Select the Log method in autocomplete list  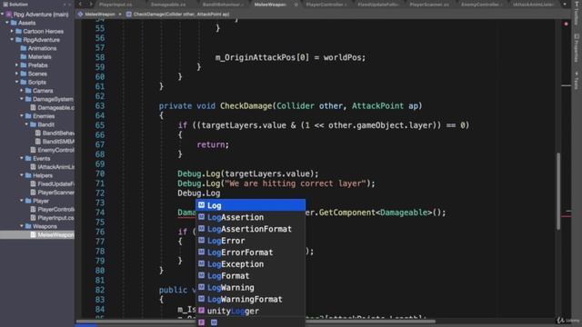(x=251, y=205)
